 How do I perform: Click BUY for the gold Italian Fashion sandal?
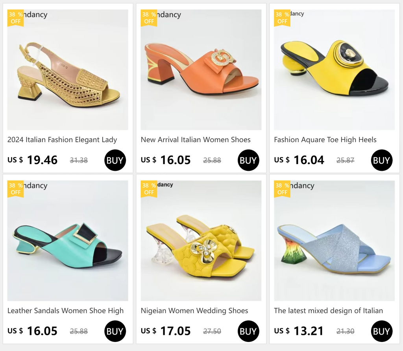coord(115,160)
